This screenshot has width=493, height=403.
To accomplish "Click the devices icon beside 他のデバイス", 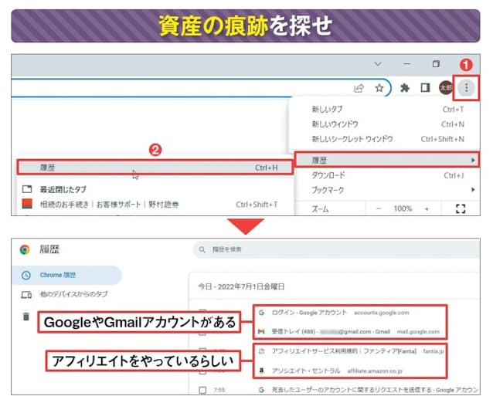I will 26,295.
